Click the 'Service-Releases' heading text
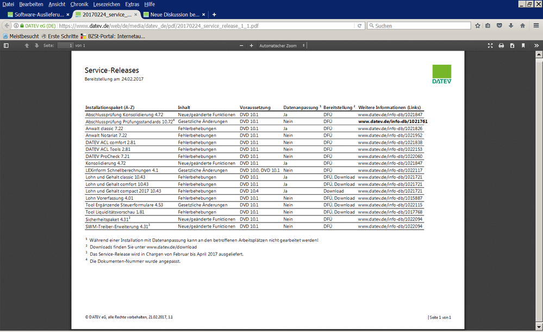This screenshot has height=332, width=543. click(112, 70)
